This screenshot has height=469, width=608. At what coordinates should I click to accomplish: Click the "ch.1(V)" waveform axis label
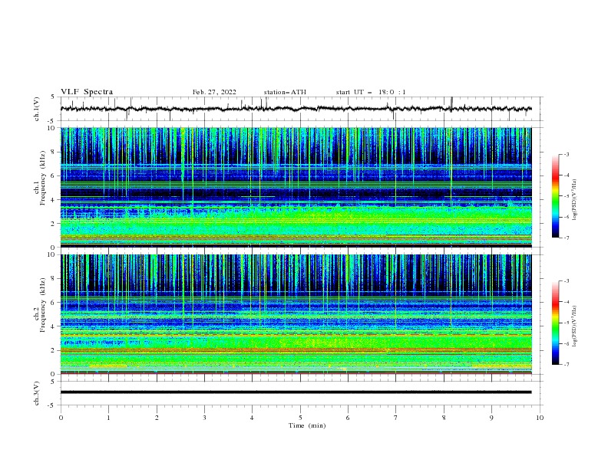pyautogui.click(x=37, y=109)
